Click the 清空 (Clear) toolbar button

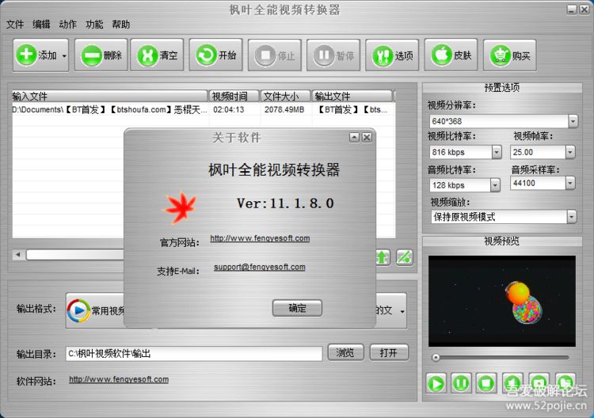[x=157, y=55]
